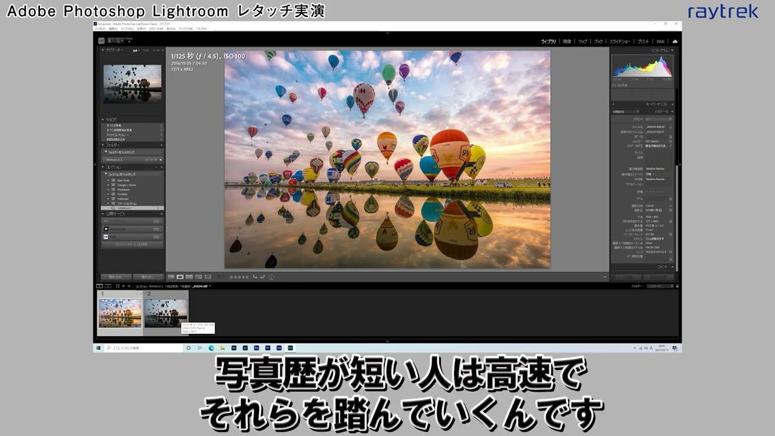This screenshot has width=775, height=436.
Task: Click the Export button
Action: (x=148, y=277)
